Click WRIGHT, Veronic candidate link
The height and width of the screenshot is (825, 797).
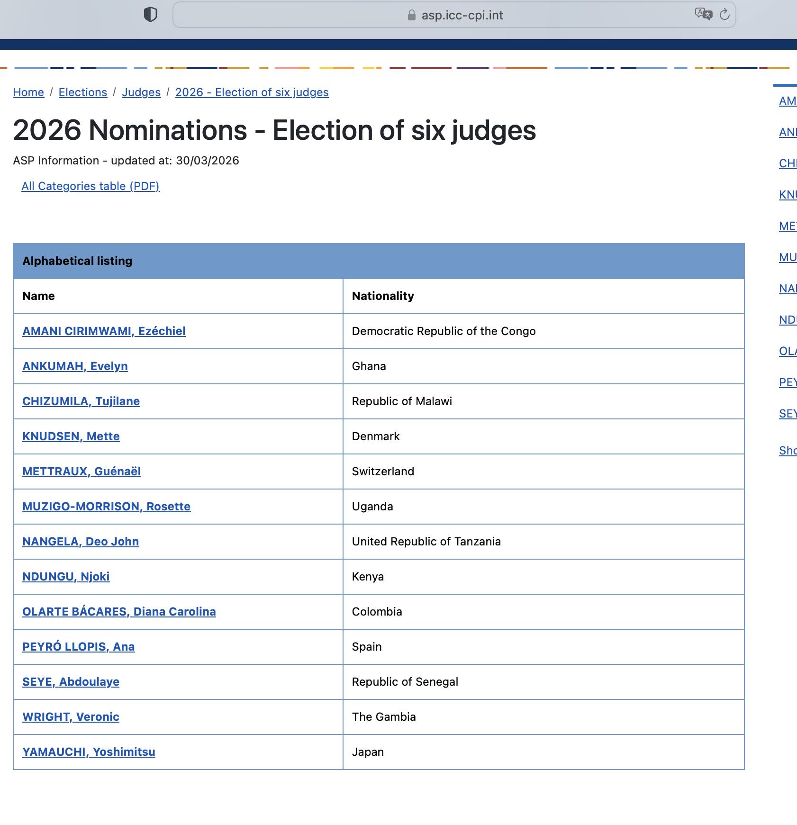[x=71, y=717]
